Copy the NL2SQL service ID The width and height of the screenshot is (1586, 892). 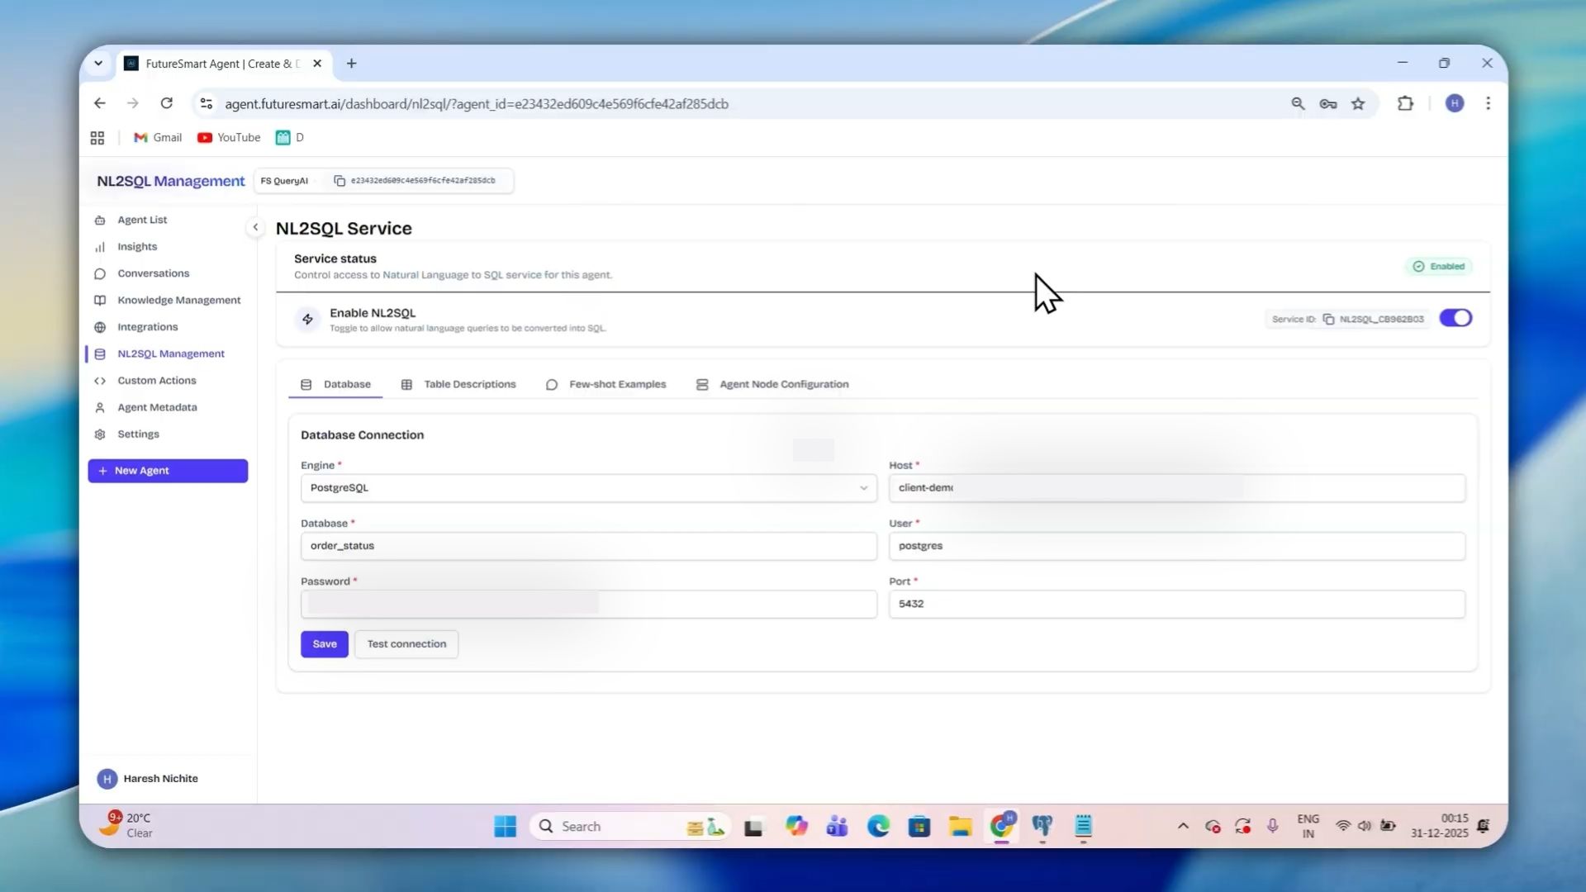[x=1328, y=319]
